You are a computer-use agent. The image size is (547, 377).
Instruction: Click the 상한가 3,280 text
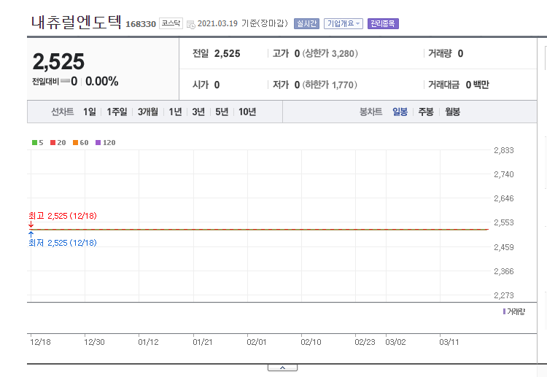(330, 54)
